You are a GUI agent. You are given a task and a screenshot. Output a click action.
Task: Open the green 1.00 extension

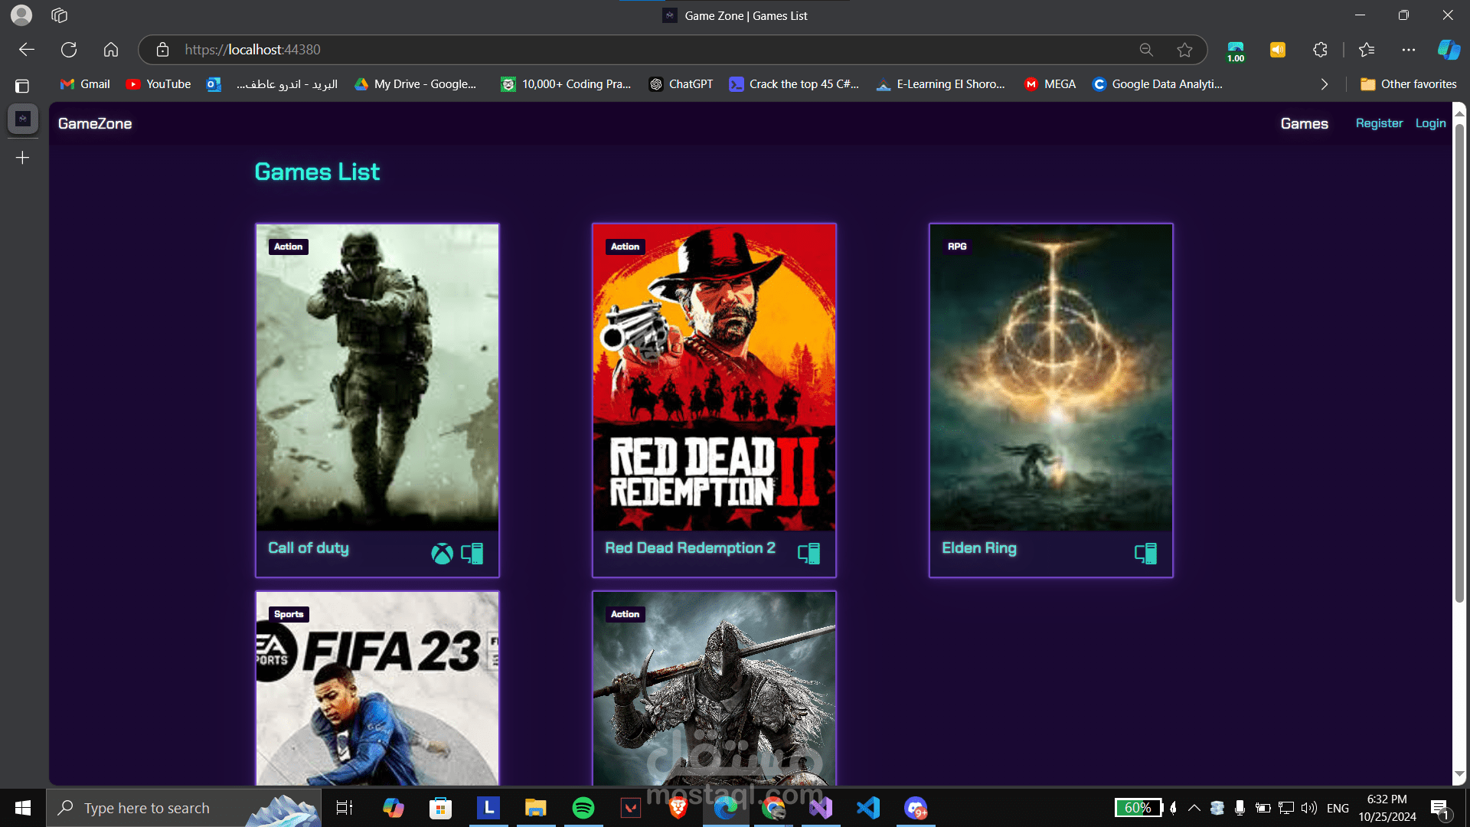(x=1236, y=51)
